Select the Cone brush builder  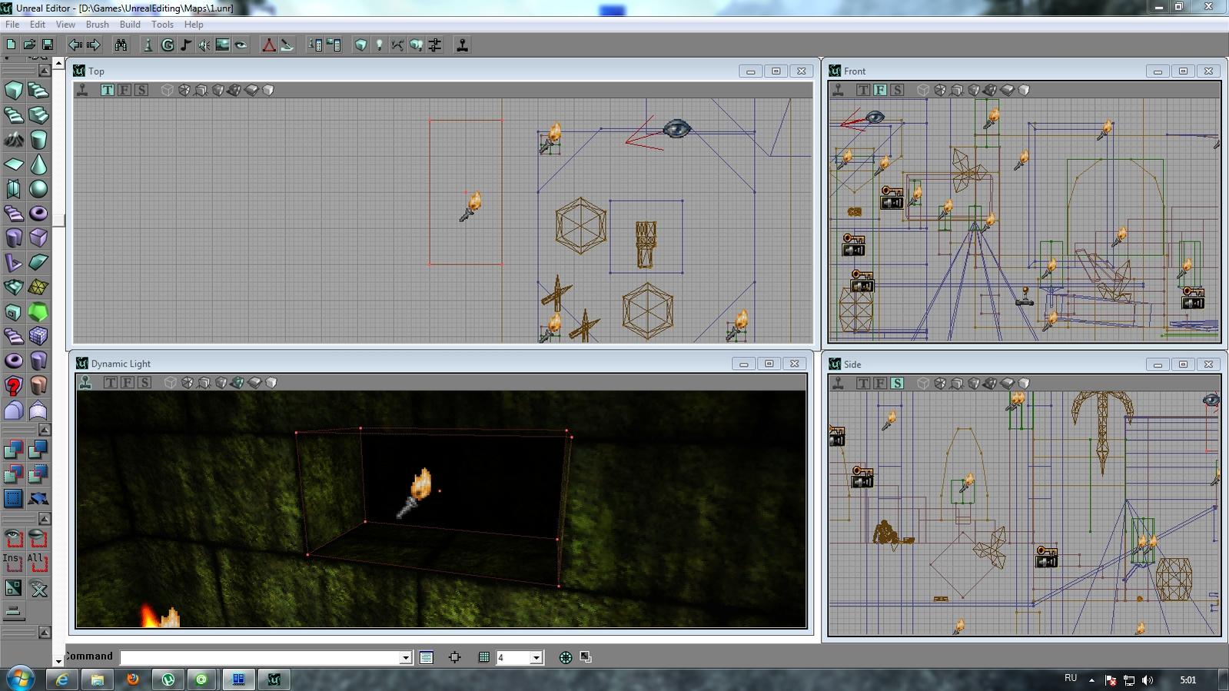(38, 164)
